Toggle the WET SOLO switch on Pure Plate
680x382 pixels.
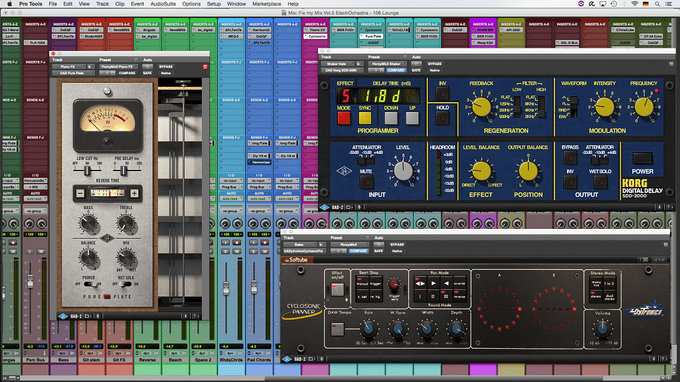pos(125,284)
